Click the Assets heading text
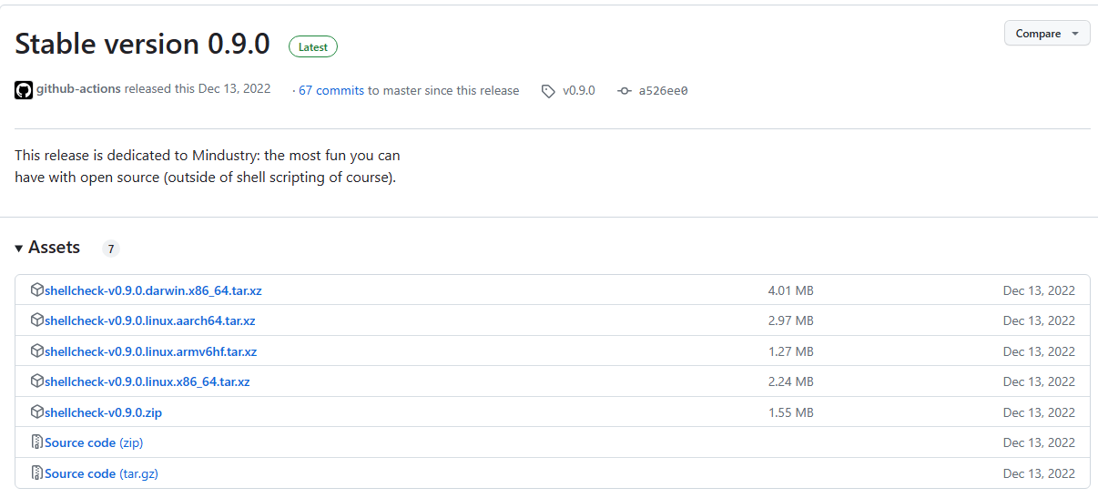 (x=55, y=248)
